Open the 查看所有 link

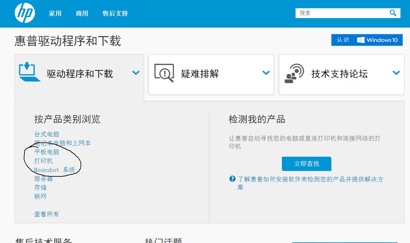pos(46,214)
